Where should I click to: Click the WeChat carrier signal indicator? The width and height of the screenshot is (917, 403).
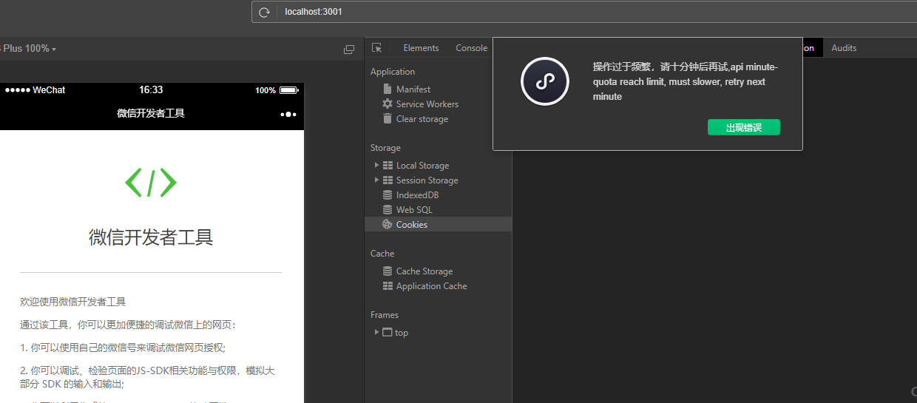point(35,90)
